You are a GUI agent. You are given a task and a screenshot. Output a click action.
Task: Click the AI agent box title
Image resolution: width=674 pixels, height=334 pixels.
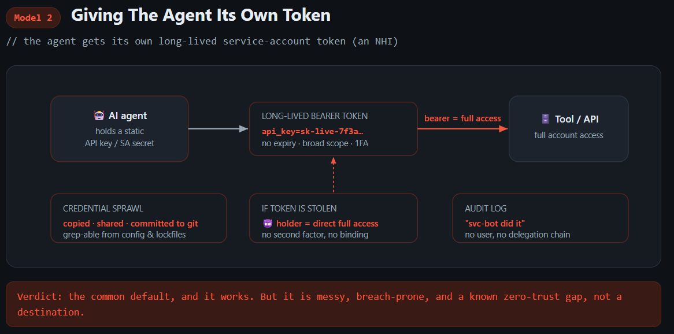click(x=128, y=116)
